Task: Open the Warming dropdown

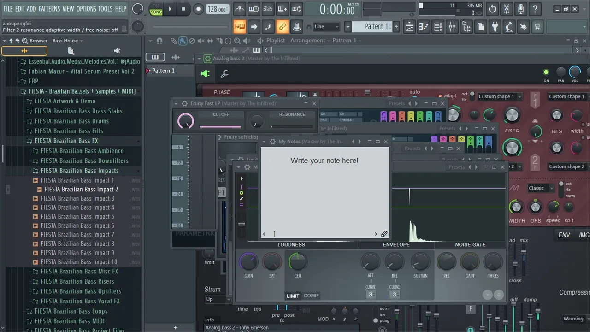Action: (576, 319)
